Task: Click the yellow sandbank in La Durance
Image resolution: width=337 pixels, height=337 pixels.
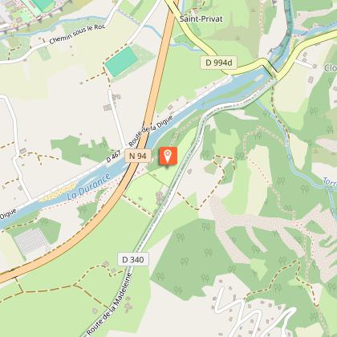Action: click(58, 193)
